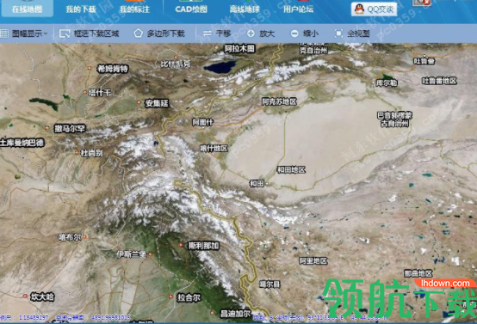This screenshot has height=324, width=477.
Task: Click the 放大 zoom-in tool
Action: click(x=261, y=34)
